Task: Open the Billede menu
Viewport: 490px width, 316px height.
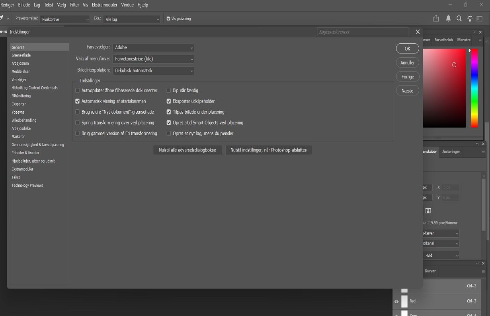Action: (24, 5)
